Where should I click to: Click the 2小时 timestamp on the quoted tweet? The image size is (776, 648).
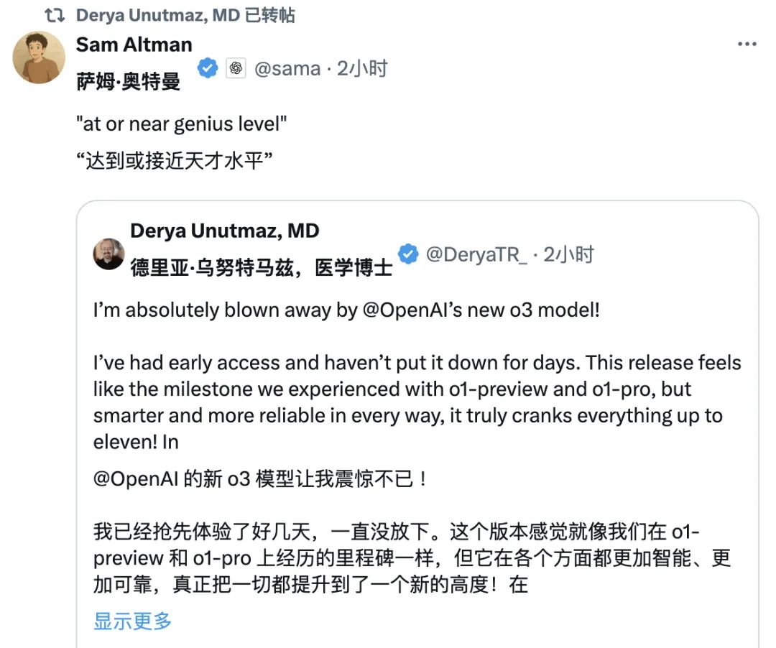(571, 253)
